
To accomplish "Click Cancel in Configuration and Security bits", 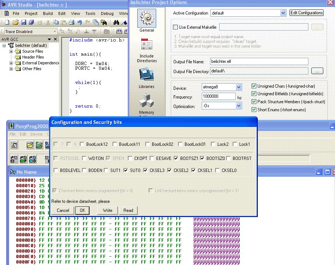I will (x=63, y=210).
